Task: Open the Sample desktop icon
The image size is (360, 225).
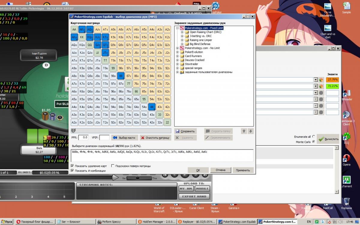Action: pyautogui.click(x=346, y=8)
